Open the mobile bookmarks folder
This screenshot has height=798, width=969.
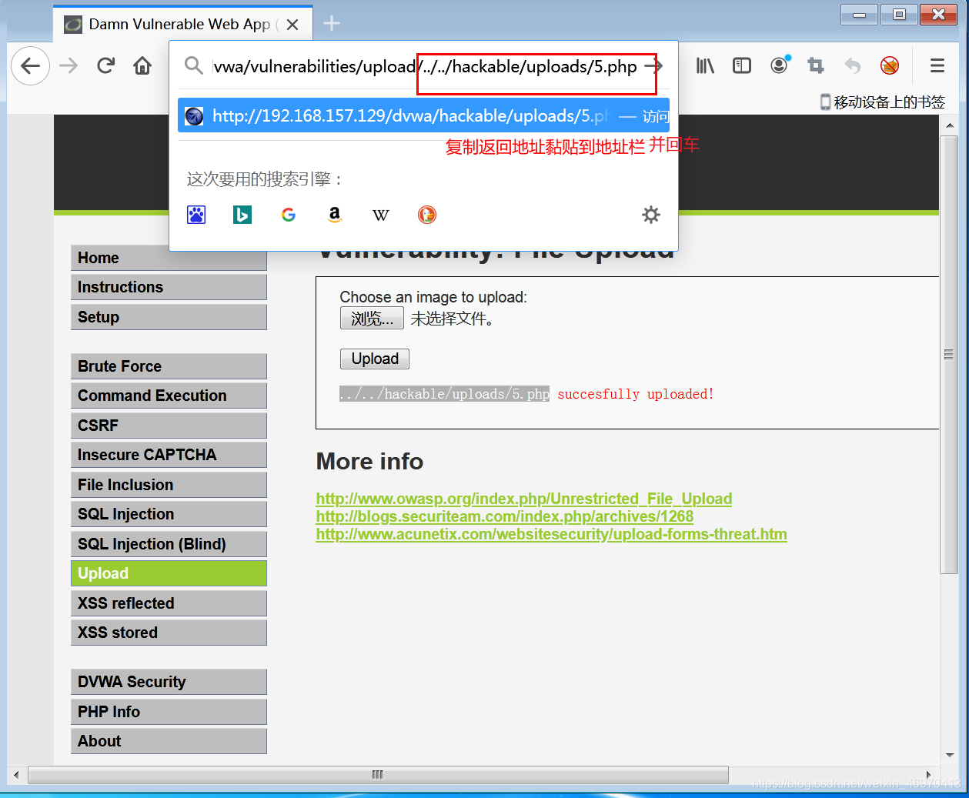pyautogui.click(x=883, y=102)
